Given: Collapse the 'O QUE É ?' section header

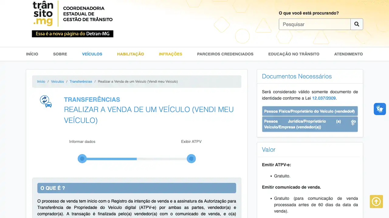Looking at the screenshot, I should click(136, 188).
